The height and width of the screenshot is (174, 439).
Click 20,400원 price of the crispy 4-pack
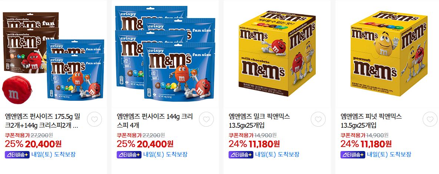(x=155, y=144)
